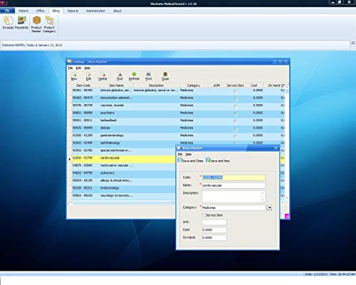The height and width of the screenshot is (285, 356).
Task: Click the Cost field in dialog
Action: pos(214,230)
